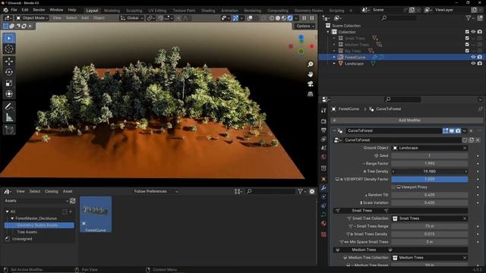Open the Object Mode dropdown
The width and height of the screenshot is (486, 273).
click(32, 18)
